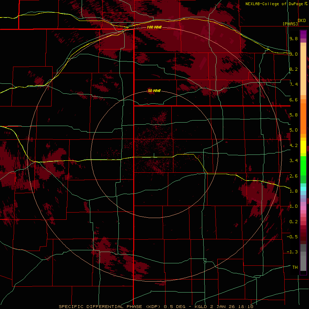The height and width of the screenshot is (309, 309).
Task: Click the radar site tick at map center
Action: click(154, 155)
